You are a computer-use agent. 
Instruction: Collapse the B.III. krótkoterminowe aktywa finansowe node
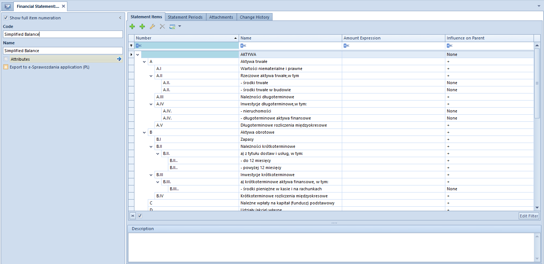pos(158,182)
